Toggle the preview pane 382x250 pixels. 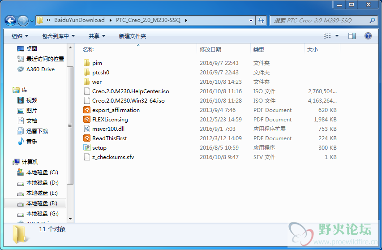[x=352, y=36]
